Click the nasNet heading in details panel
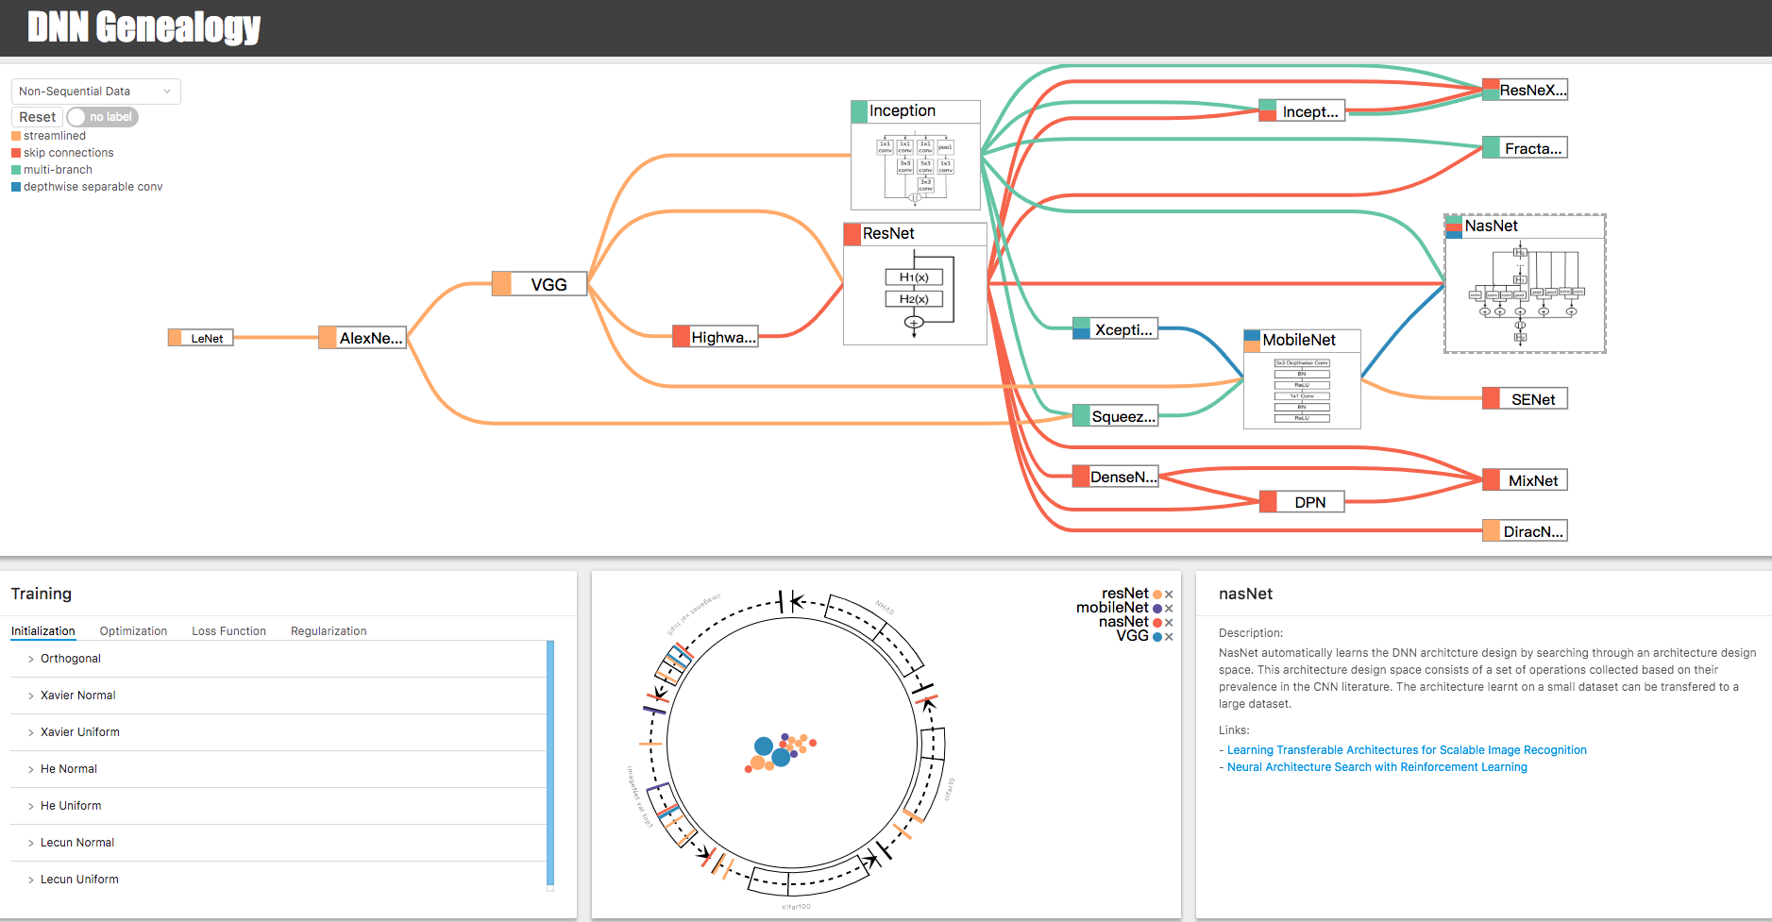The height and width of the screenshot is (922, 1772). coord(1245,594)
